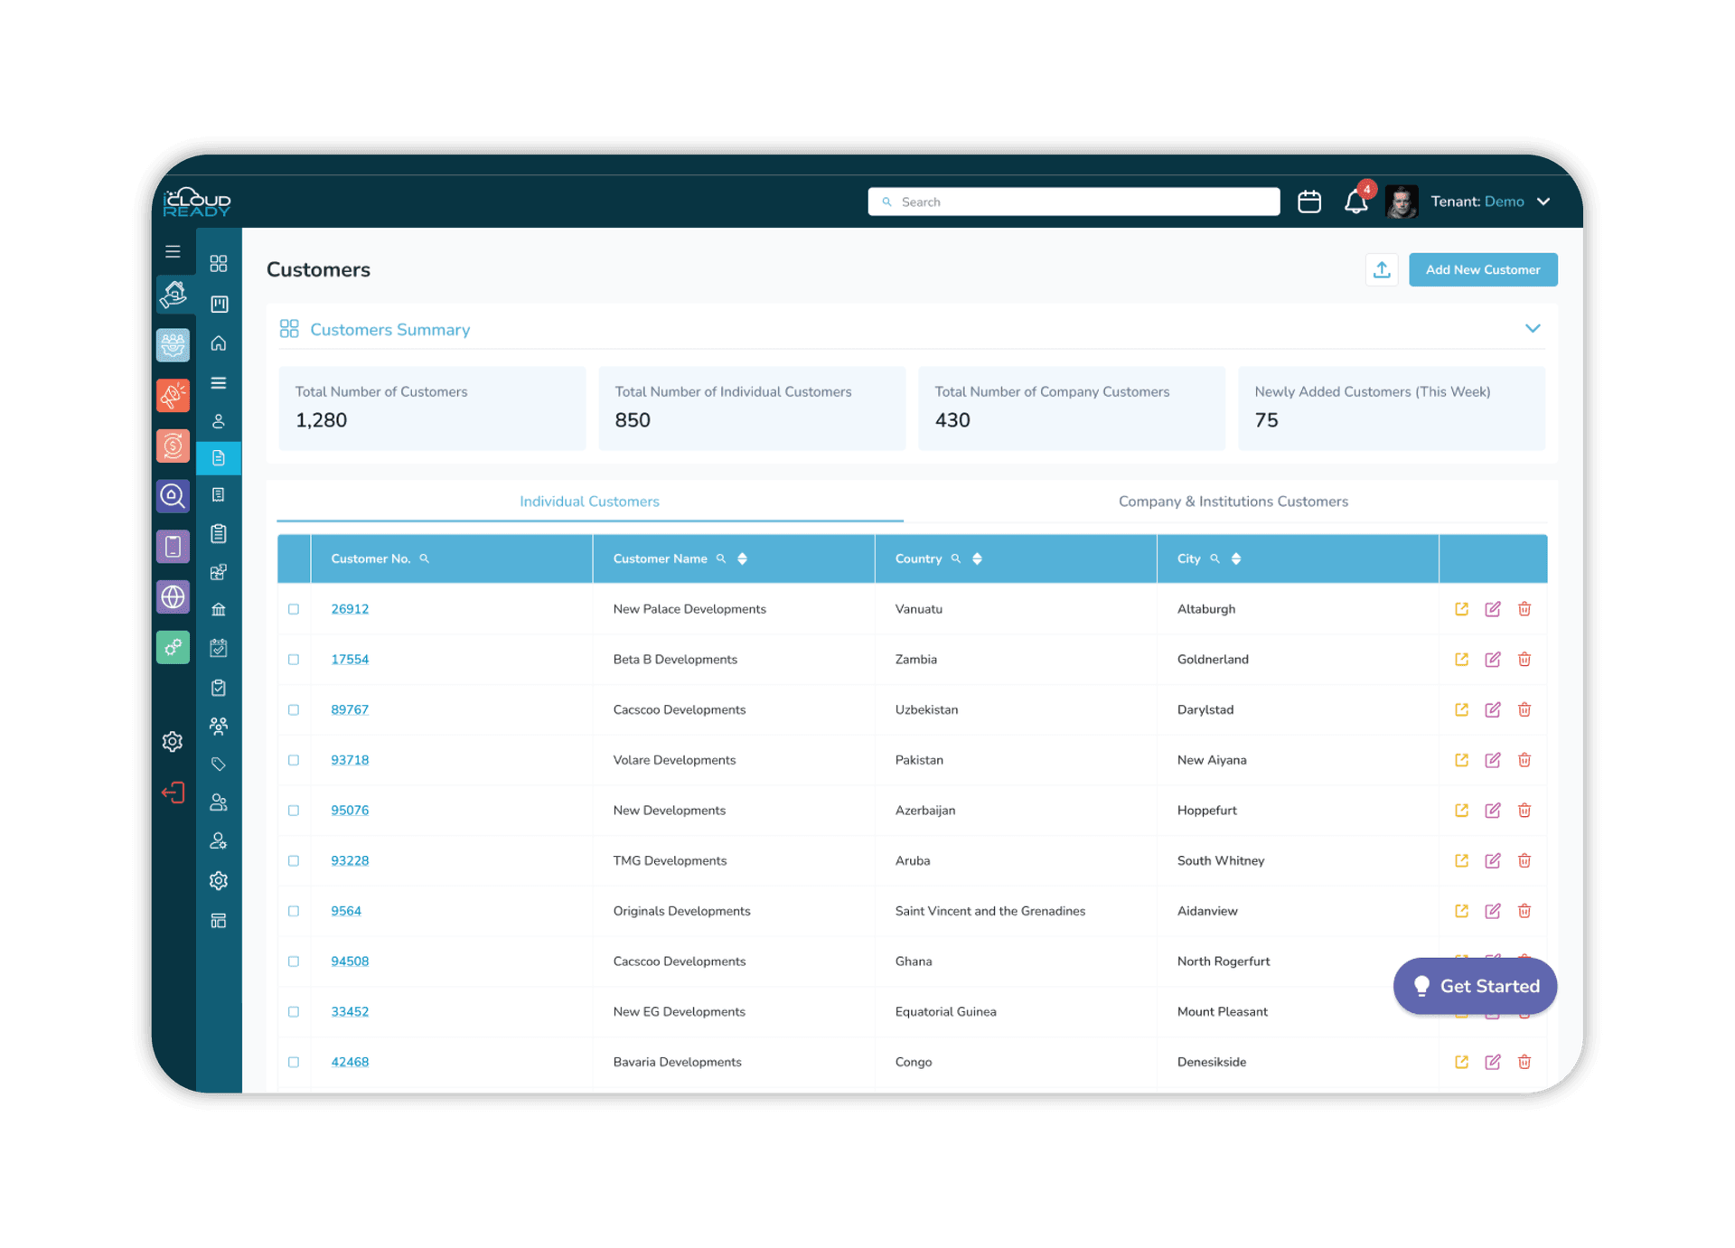Open customer 89767 details link
This screenshot has height=1248, width=1735.
pyautogui.click(x=350, y=709)
